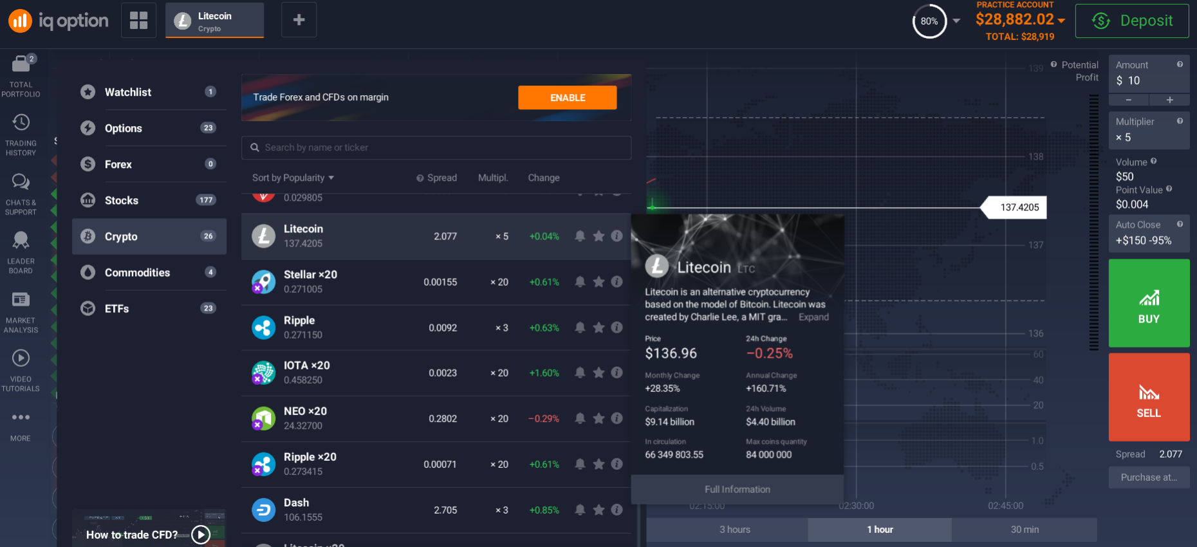
Task: Open the Sort by Popularity dropdown
Action: click(293, 178)
